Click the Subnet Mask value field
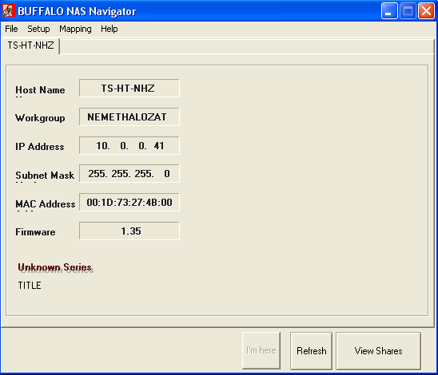 pos(129,174)
